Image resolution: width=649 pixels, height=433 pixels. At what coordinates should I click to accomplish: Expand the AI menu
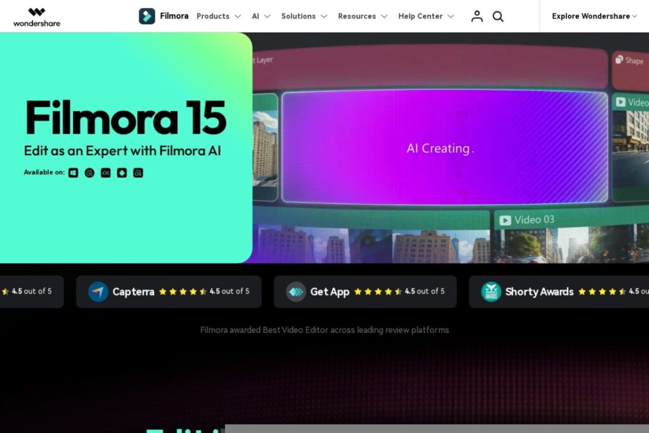click(260, 16)
